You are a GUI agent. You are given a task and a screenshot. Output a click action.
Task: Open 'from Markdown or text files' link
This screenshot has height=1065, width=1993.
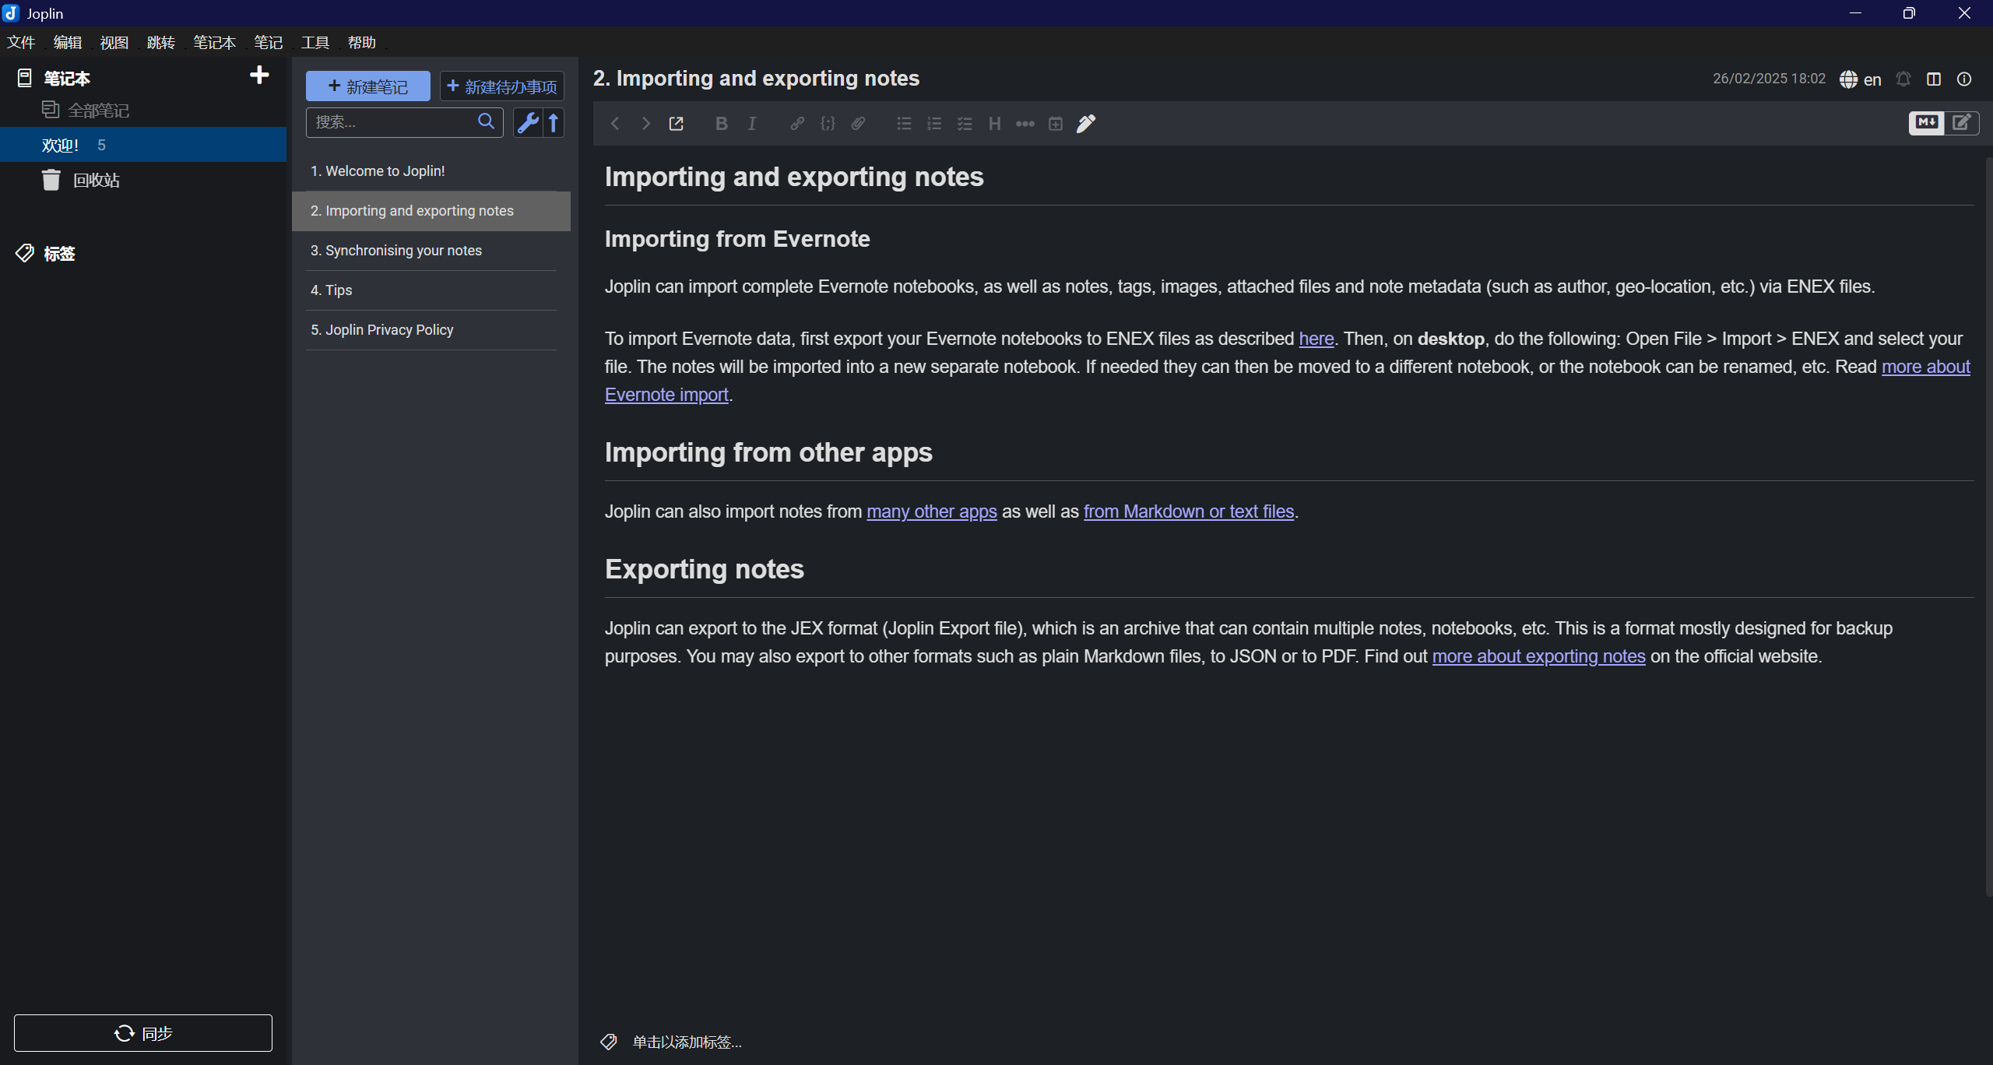pos(1189,511)
